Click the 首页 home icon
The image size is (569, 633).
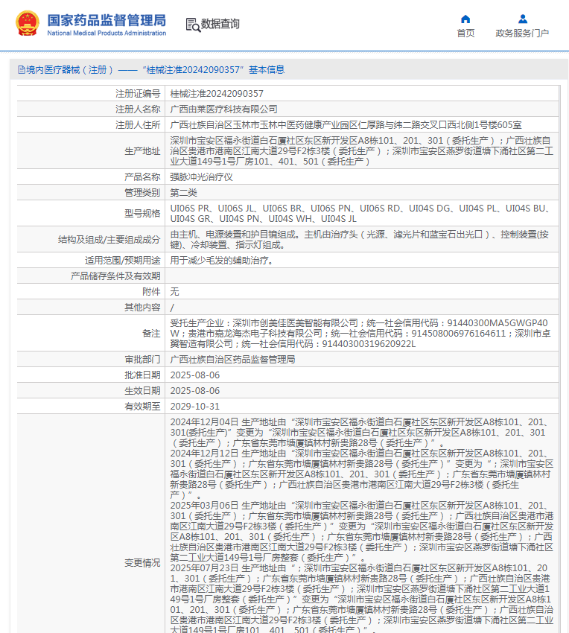point(465,19)
